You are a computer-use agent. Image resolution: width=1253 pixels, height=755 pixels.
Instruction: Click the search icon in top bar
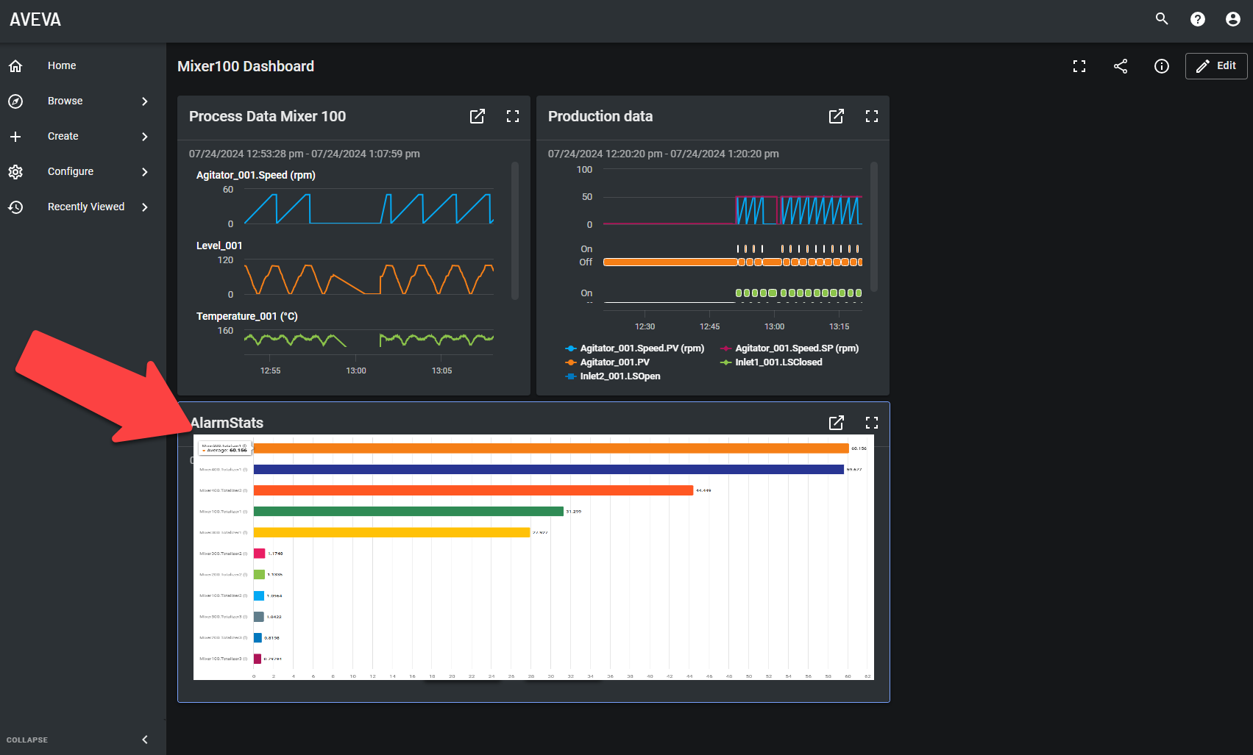point(1162,19)
